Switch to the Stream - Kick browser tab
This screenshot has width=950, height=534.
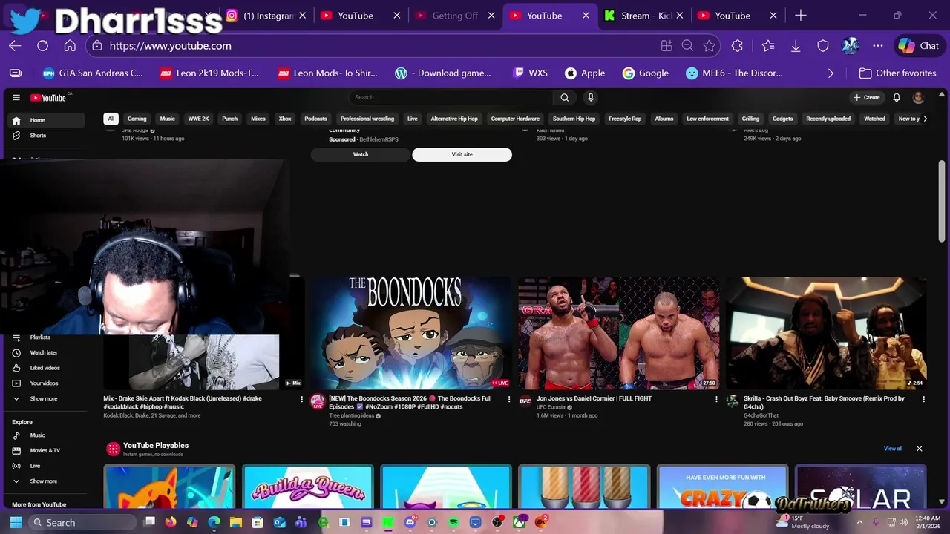646,16
